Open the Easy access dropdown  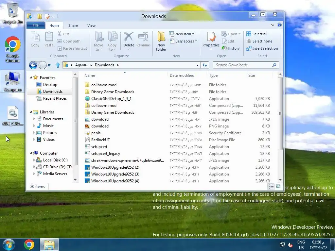pyautogui.click(x=183, y=41)
